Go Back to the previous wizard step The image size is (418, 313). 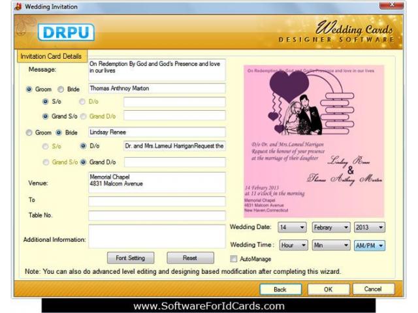tap(280, 288)
